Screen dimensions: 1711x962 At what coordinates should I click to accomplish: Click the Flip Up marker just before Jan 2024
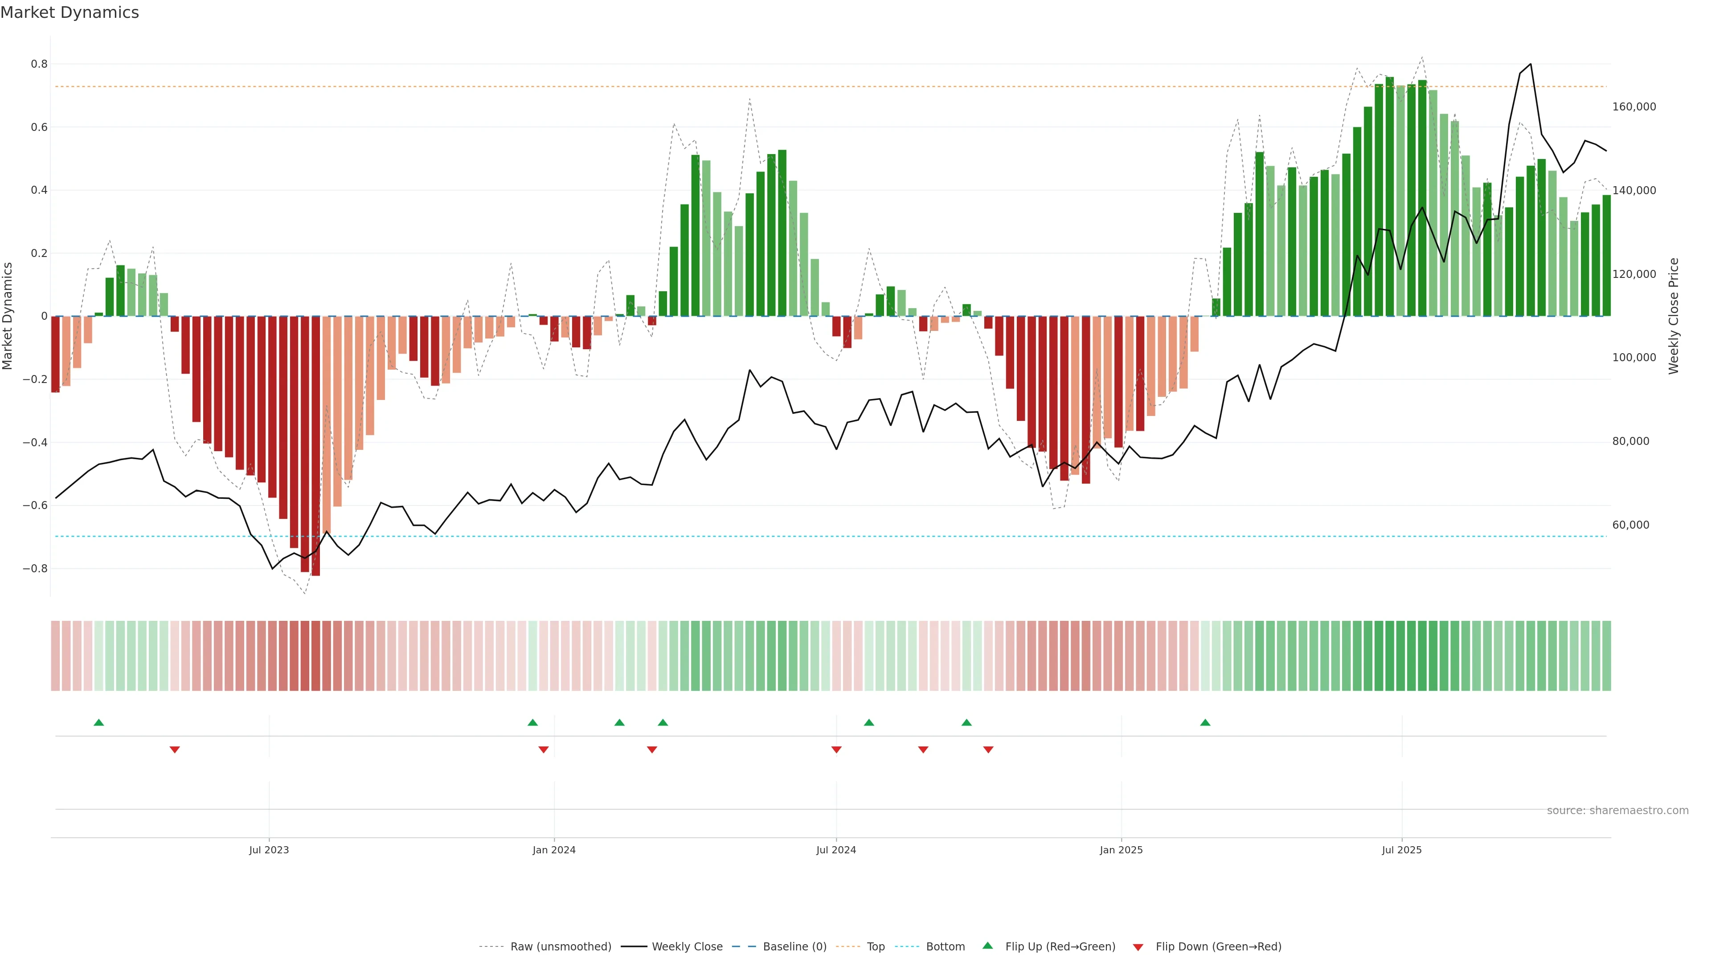click(x=533, y=722)
